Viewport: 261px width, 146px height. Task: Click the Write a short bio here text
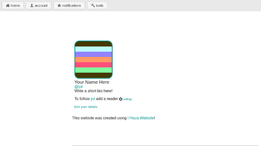tap(93, 91)
